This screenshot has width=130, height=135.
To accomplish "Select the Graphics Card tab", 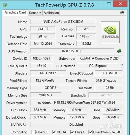I will (x=15, y=12).
